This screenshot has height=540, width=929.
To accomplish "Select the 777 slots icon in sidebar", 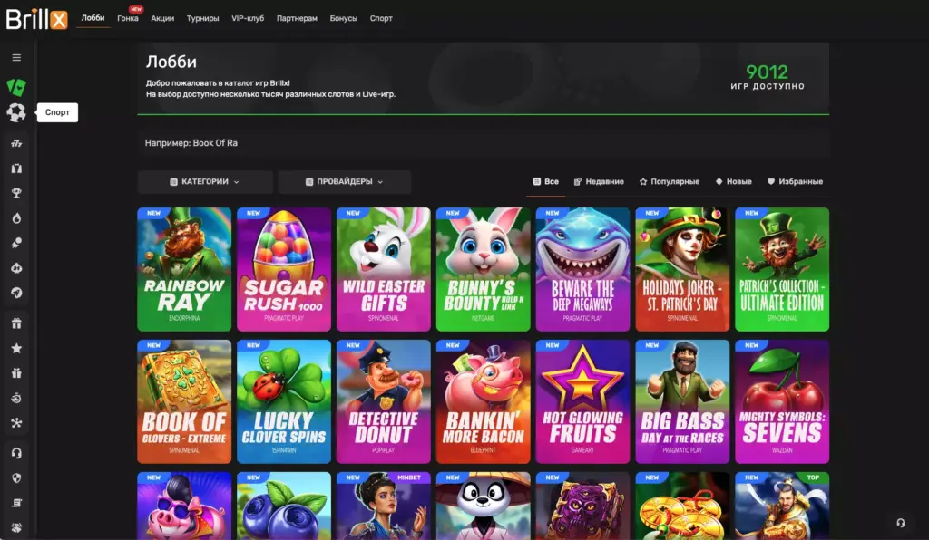I will [x=14, y=142].
